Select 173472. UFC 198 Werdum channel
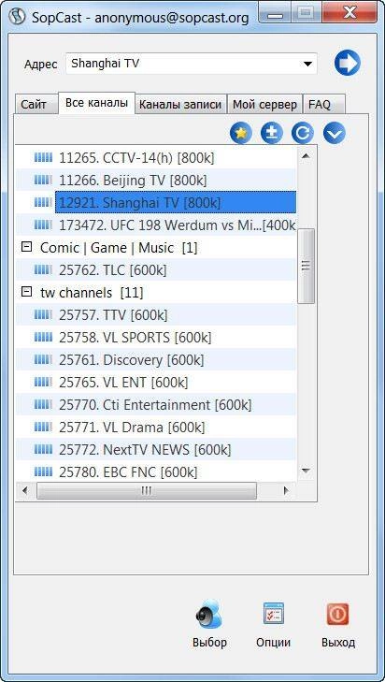This screenshot has width=385, height=682. tap(178, 225)
